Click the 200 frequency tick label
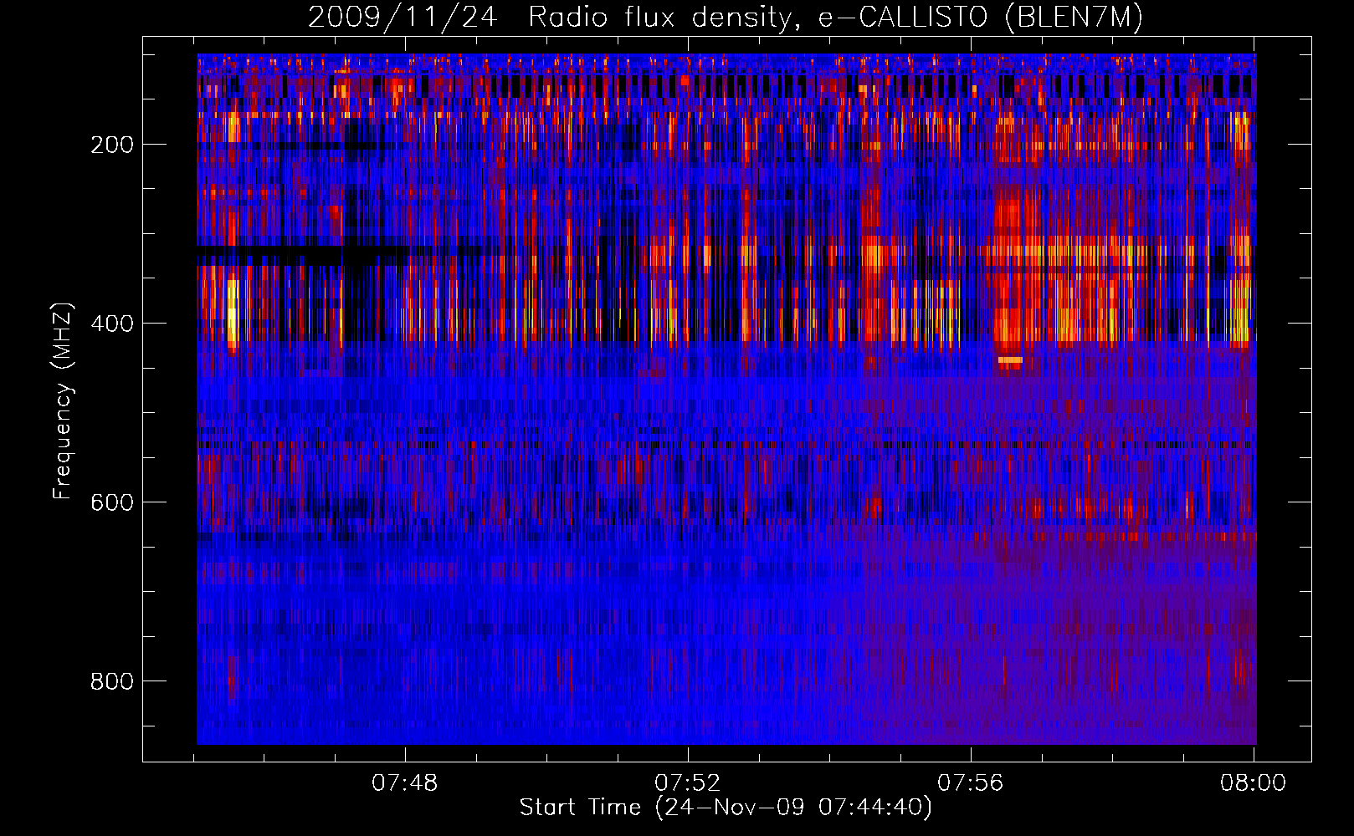 (112, 145)
